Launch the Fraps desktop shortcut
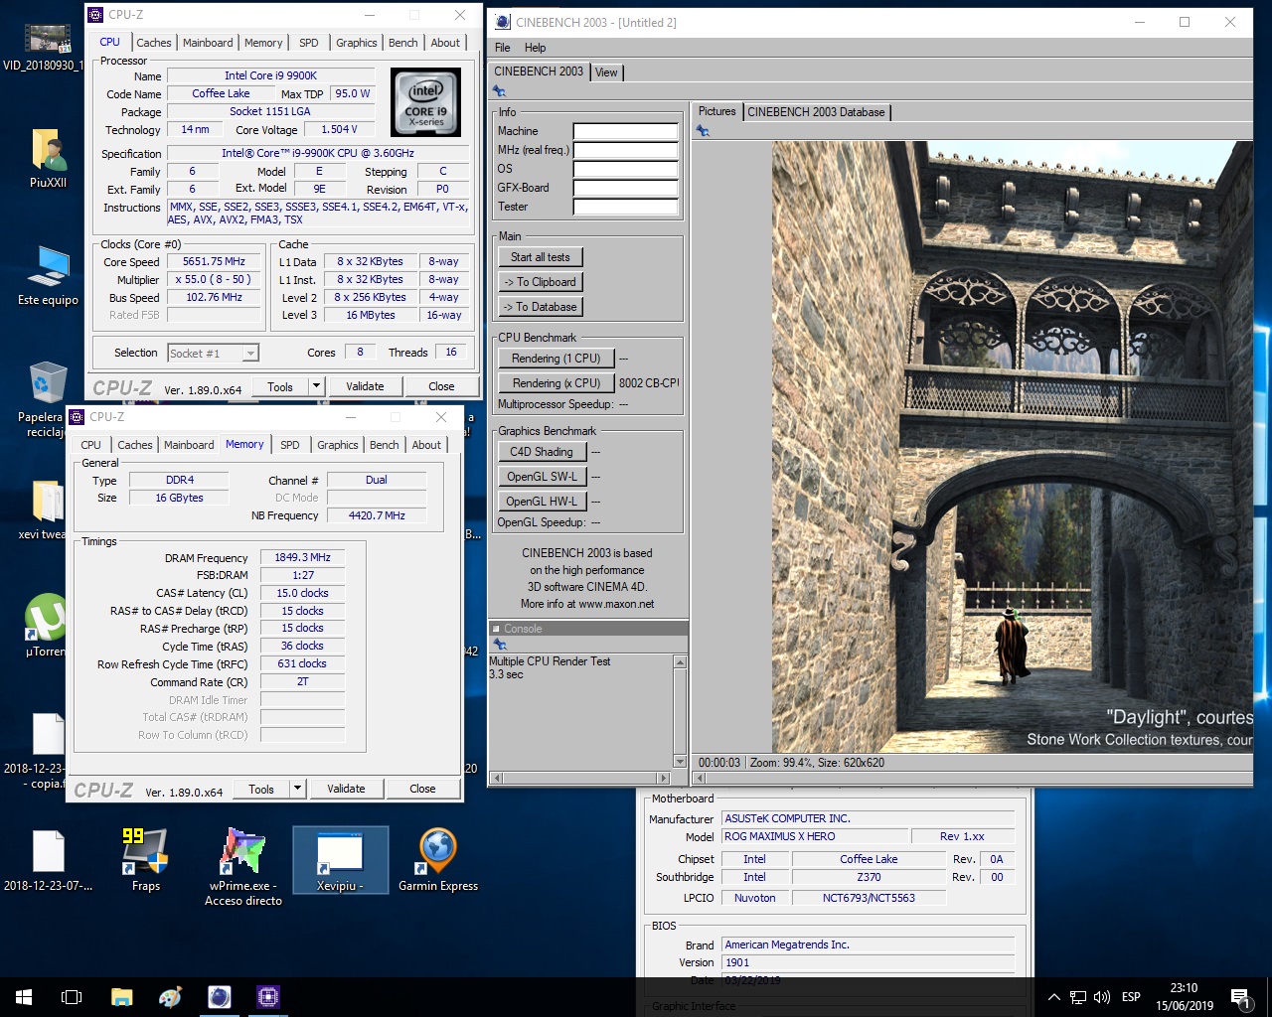Screen dimensions: 1272x1017 (145, 860)
